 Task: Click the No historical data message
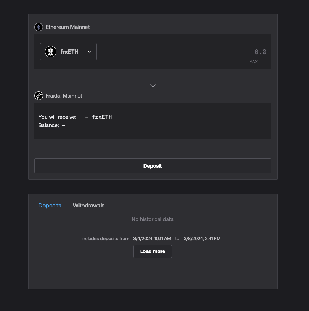[153, 219]
